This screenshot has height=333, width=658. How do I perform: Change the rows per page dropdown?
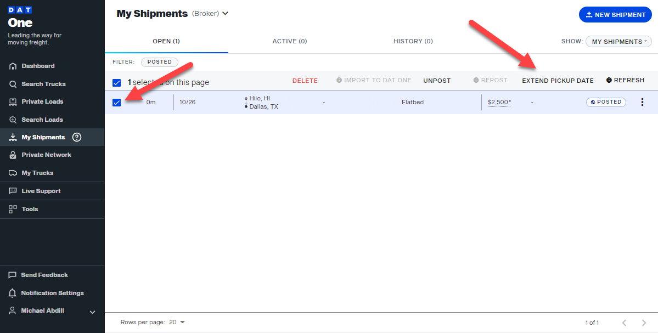pos(177,323)
